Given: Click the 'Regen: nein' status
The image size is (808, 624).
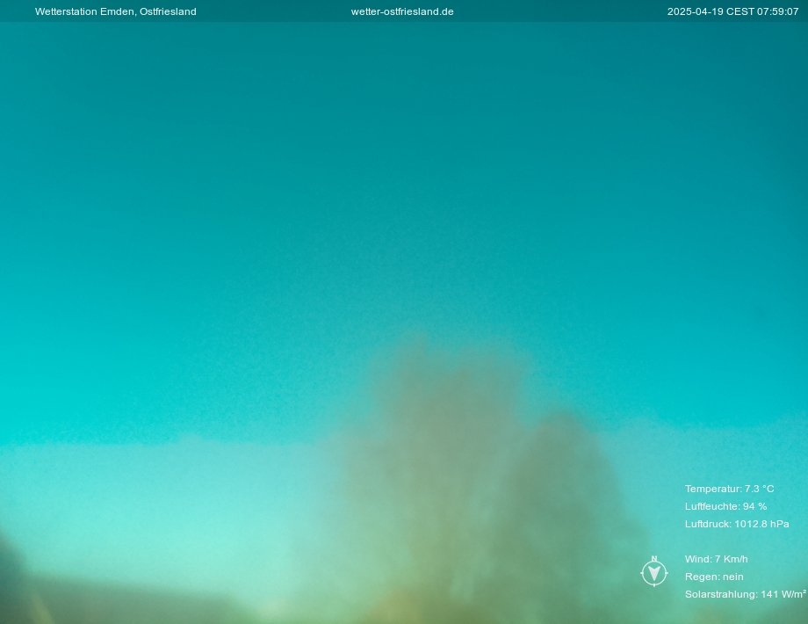Looking at the screenshot, I should 714,577.
